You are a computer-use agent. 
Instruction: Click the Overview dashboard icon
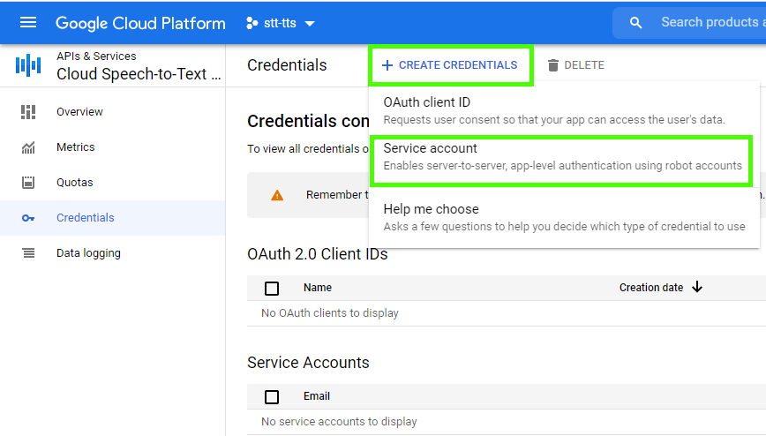coord(28,112)
